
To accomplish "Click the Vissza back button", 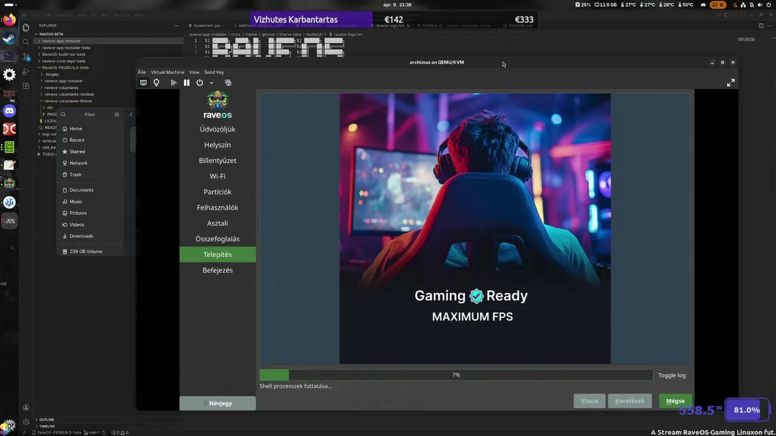I will [589, 401].
